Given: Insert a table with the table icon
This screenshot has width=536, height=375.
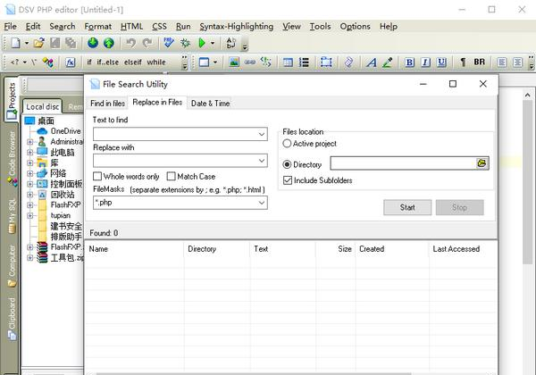Looking at the screenshot, I should [x=288, y=62].
